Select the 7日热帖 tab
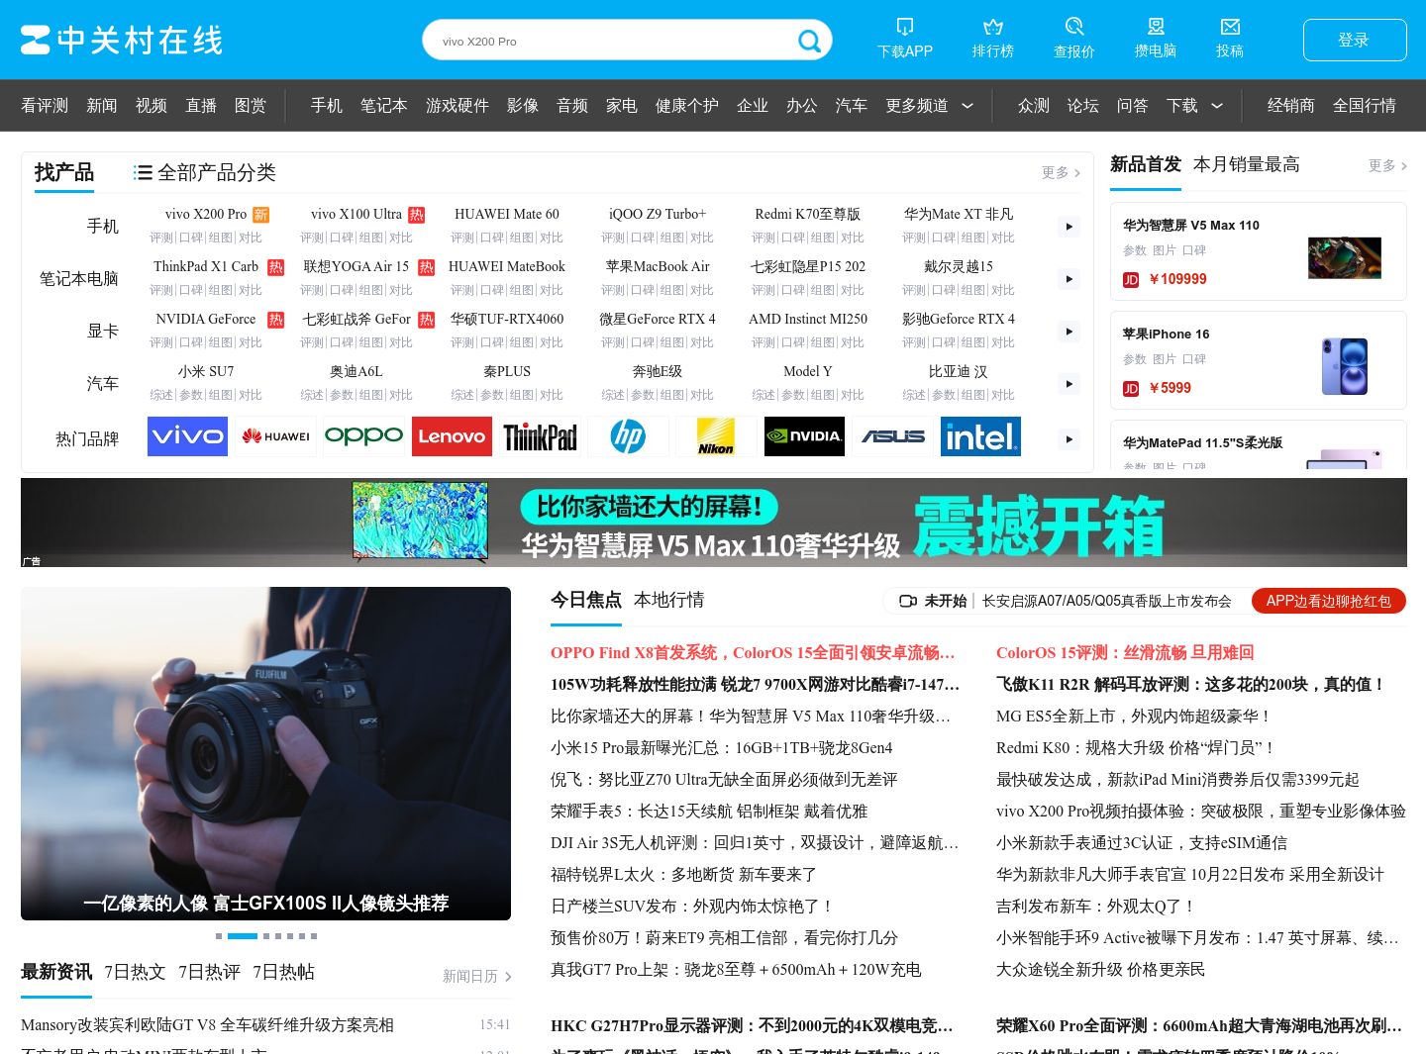 coord(283,972)
